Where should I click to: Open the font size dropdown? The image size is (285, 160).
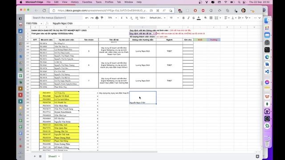tap(174, 18)
